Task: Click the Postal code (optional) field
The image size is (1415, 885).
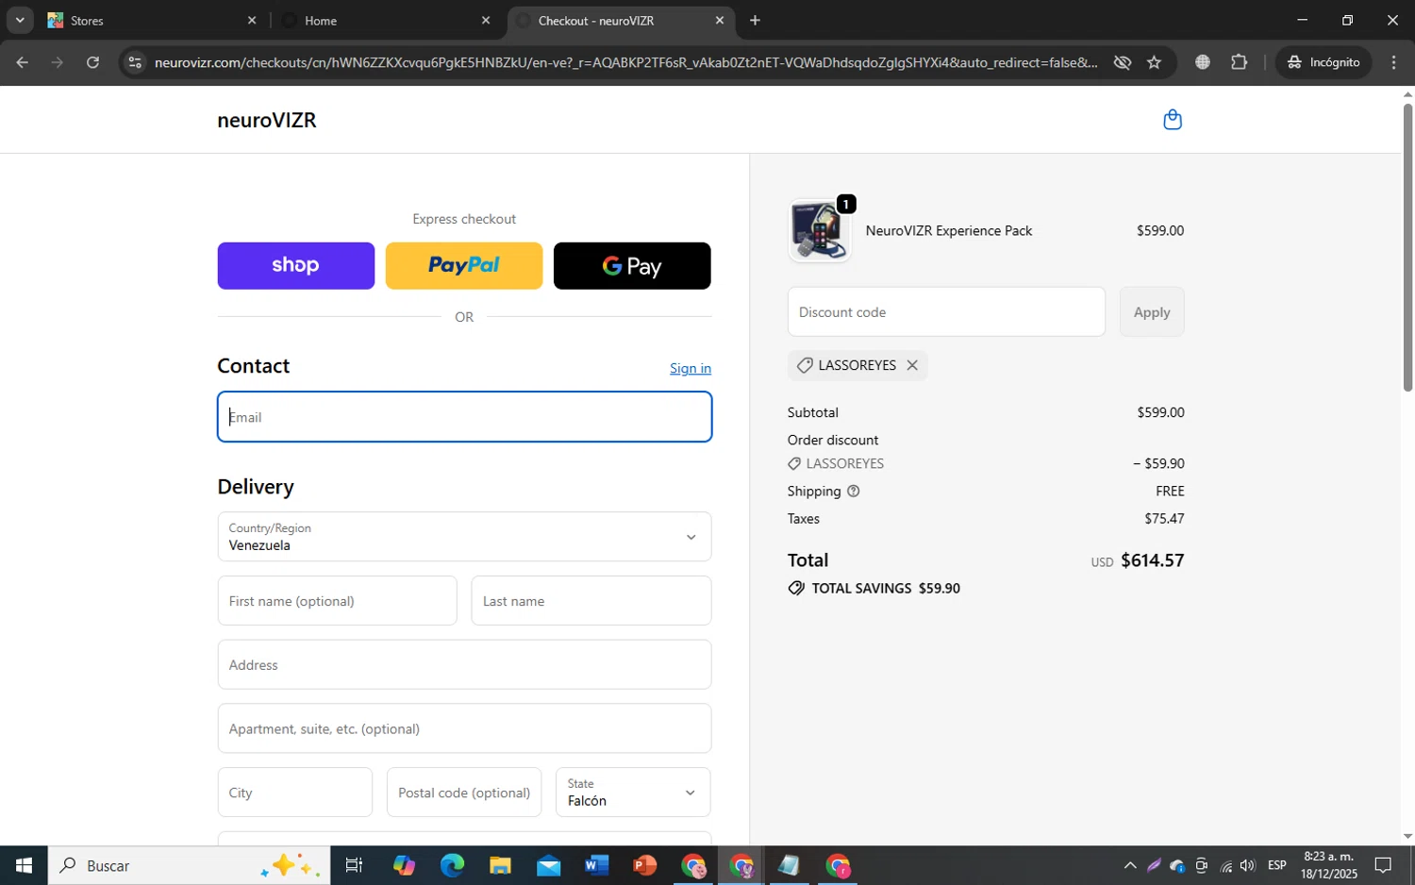Action: (464, 793)
